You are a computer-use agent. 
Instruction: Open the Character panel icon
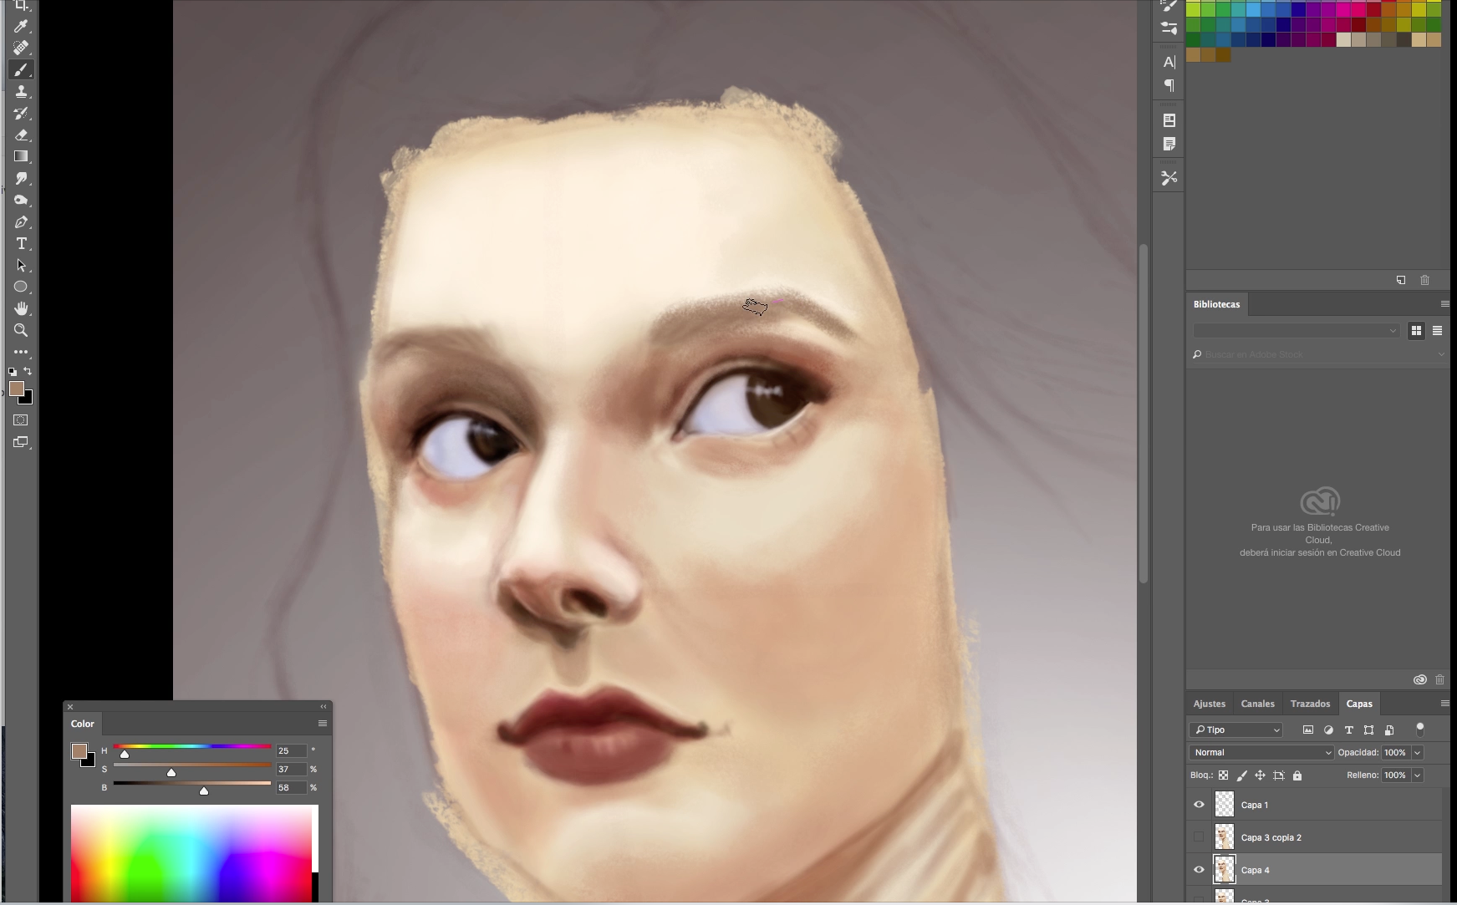1169,62
